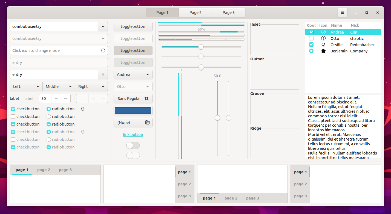Click the blue color swatch
The image size is (391, 214).
click(x=133, y=110)
